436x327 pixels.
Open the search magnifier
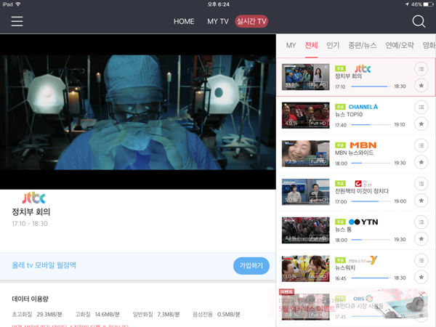click(x=419, y=21)
